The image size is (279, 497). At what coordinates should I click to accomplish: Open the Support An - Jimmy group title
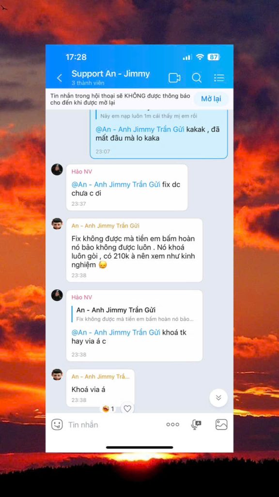(111, 74)
